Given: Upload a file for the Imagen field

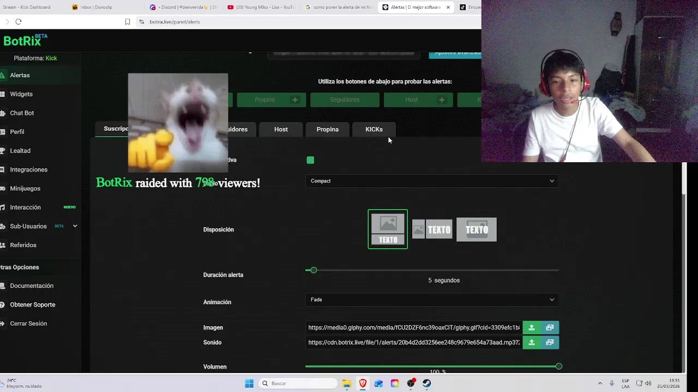Looking at the screenshot, I should coord(531,327).
